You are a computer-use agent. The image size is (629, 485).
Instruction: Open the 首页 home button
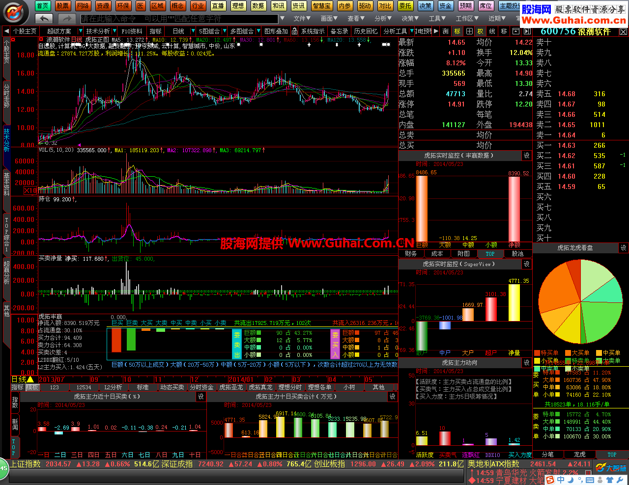[x=42, y=6]
